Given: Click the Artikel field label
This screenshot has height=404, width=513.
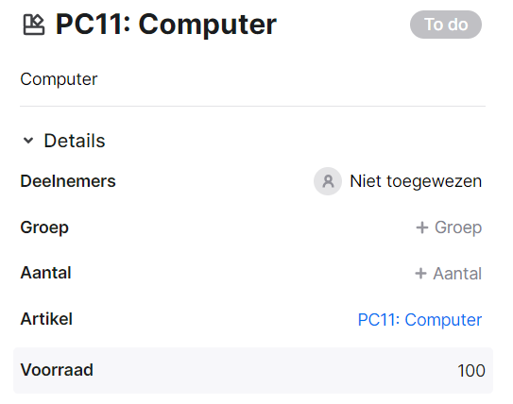Looking at the screenshot, I should (x=46, y=319).
